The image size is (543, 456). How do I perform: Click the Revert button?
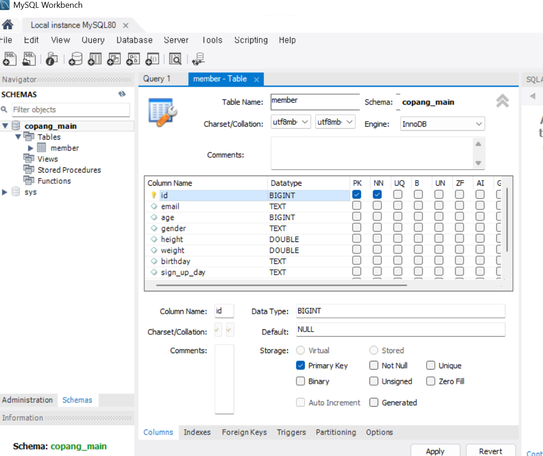click(490, 451)
